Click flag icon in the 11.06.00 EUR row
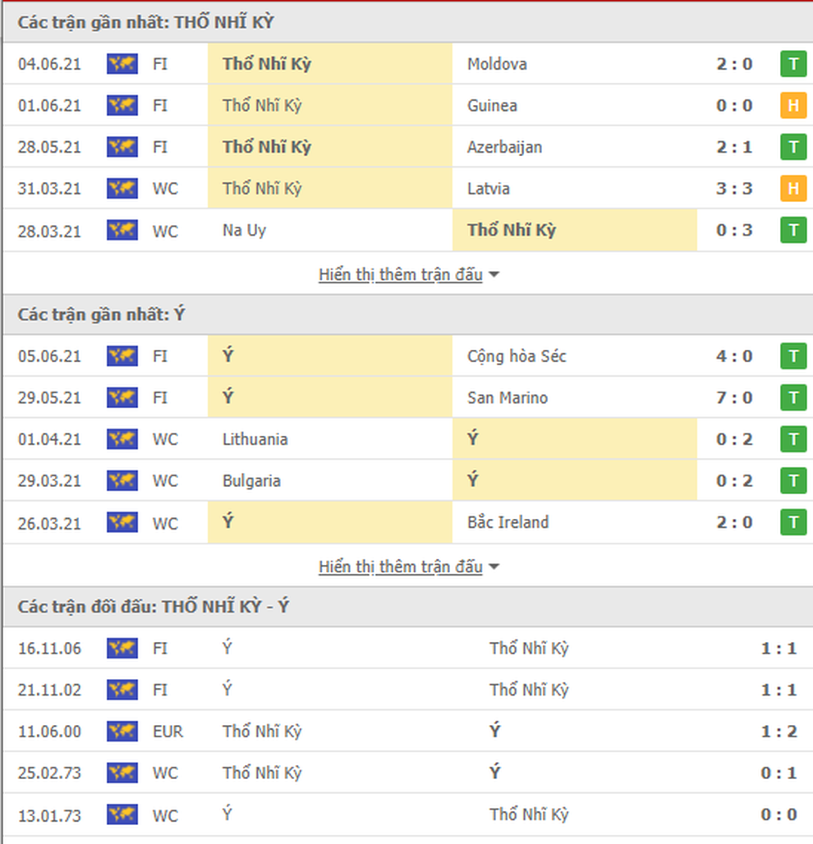The height and width of the screenshot is (844, 813). (x=122, y=731)
